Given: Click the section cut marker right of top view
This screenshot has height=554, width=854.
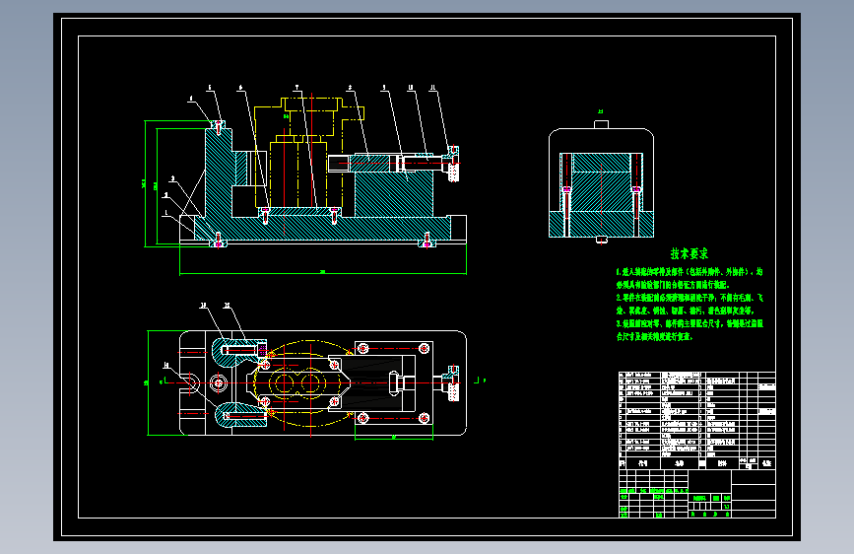Looking at the screenshot, I should pyautogui.click(x=479, y=381).
